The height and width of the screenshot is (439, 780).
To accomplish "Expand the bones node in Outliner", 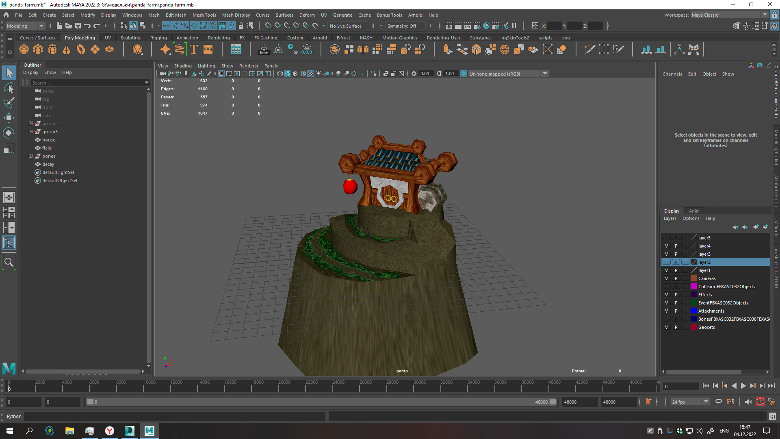I will tap(30, 156).
